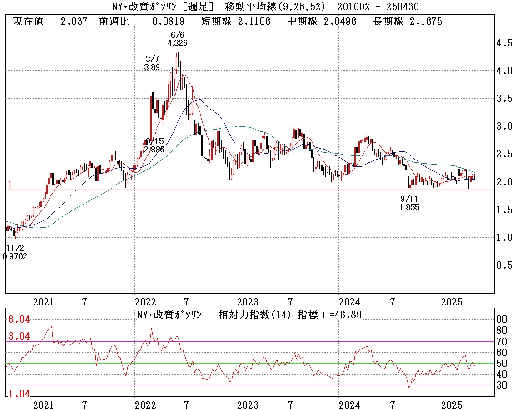Click the red 6.04 label in RSI panel
532x410 pixels.
click(19, 320)
